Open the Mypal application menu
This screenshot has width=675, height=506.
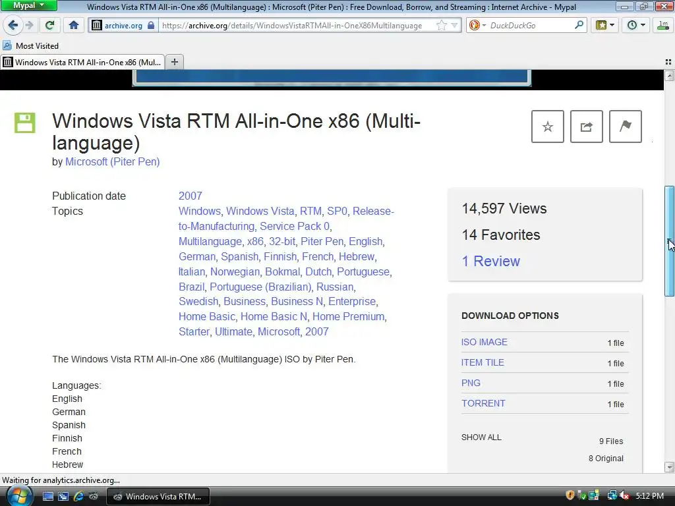click(x=28, y=5)
